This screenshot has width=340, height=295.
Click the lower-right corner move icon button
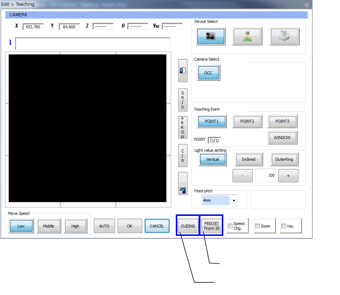[x=183, y=184]
